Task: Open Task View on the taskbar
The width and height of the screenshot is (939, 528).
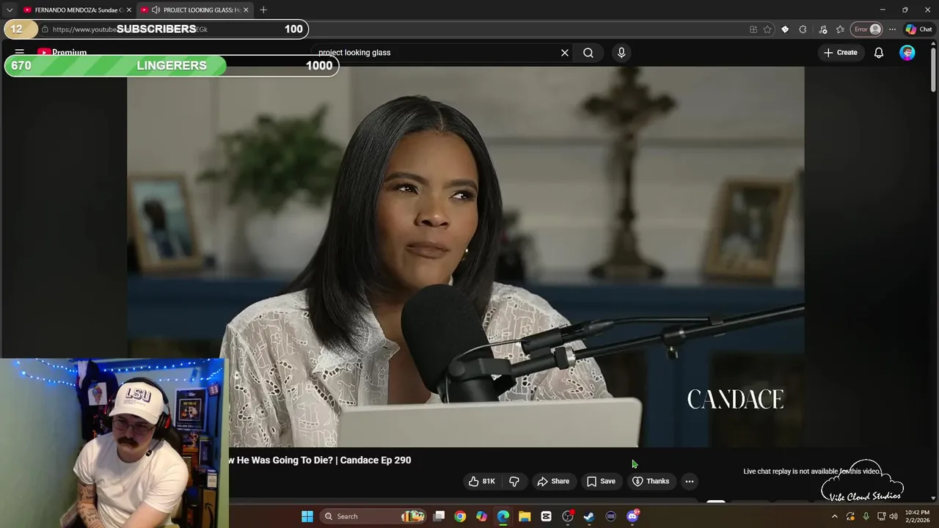Action: (x=439, y=516)
